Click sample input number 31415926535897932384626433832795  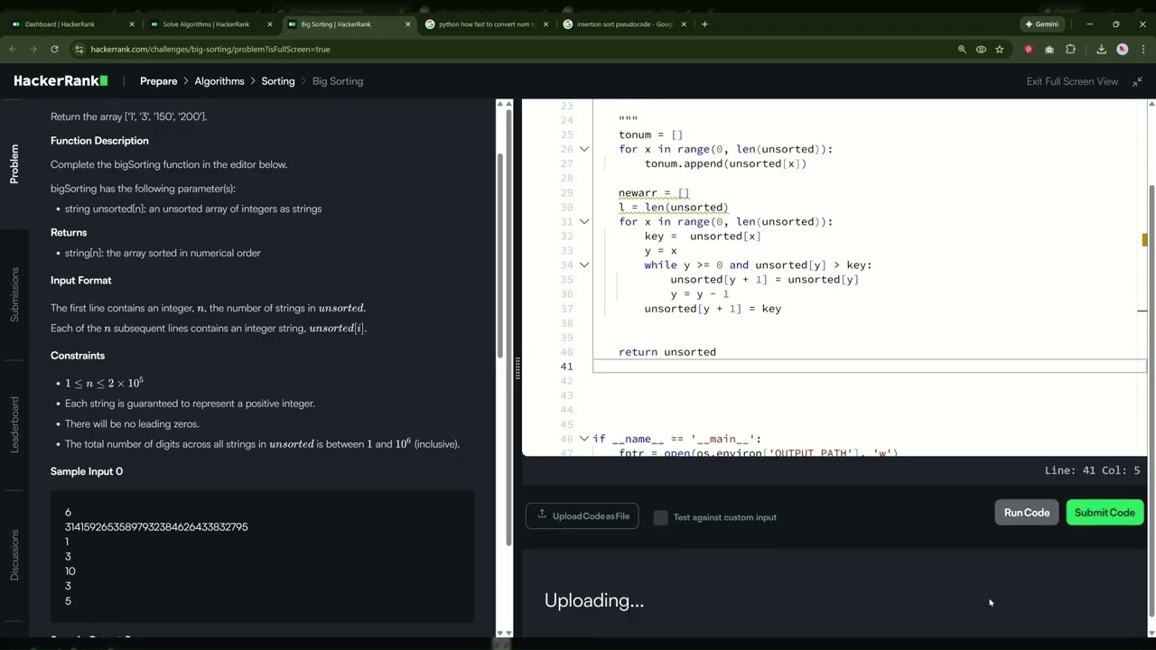(156, 527)
